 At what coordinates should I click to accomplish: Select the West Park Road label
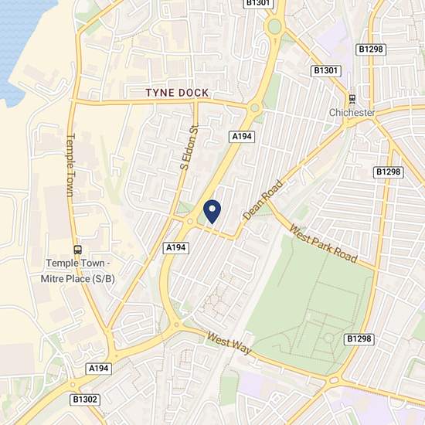(323, 244)
